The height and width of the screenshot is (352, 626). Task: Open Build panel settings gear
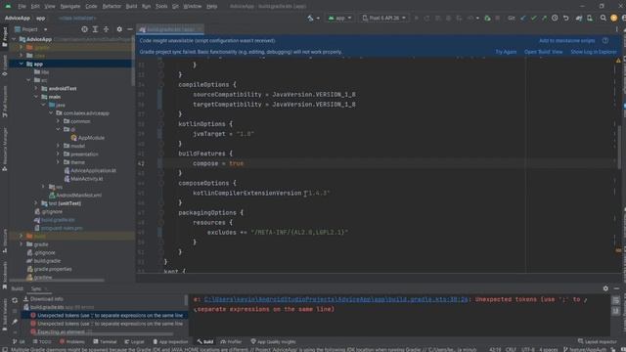click(605, 288)
